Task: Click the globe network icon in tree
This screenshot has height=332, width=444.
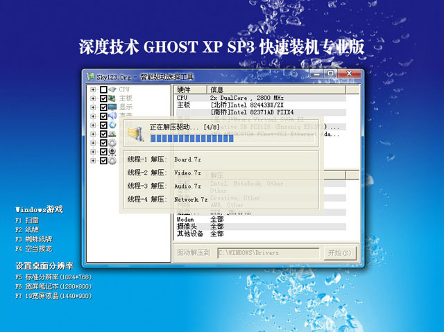Action: point(112,125)
